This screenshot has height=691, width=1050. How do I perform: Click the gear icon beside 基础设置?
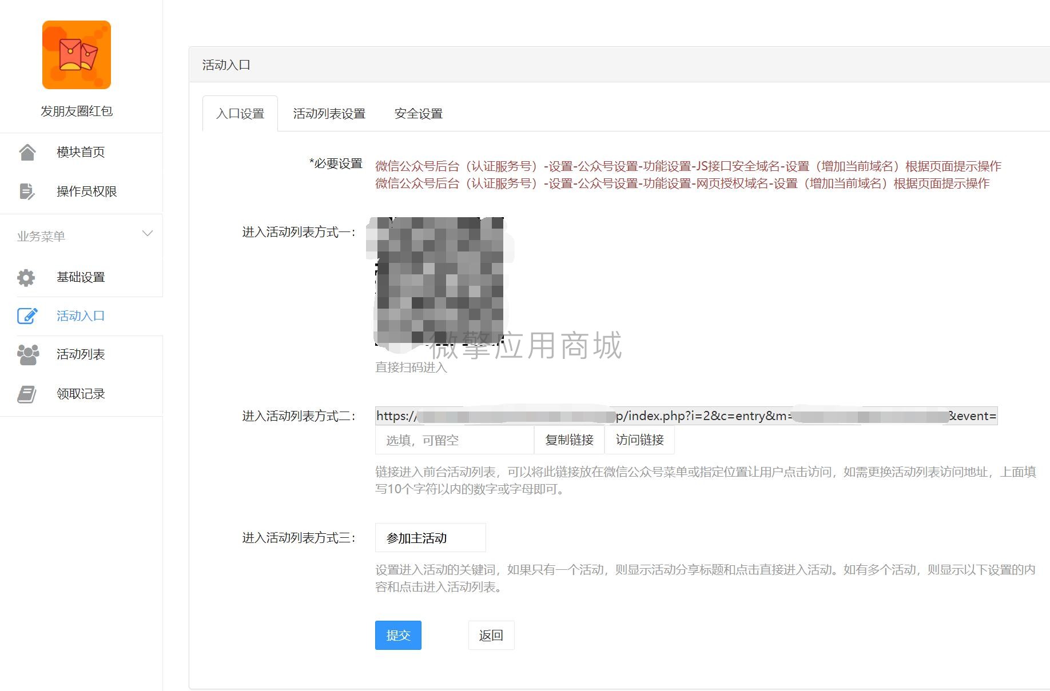click(x=26, y=277)
